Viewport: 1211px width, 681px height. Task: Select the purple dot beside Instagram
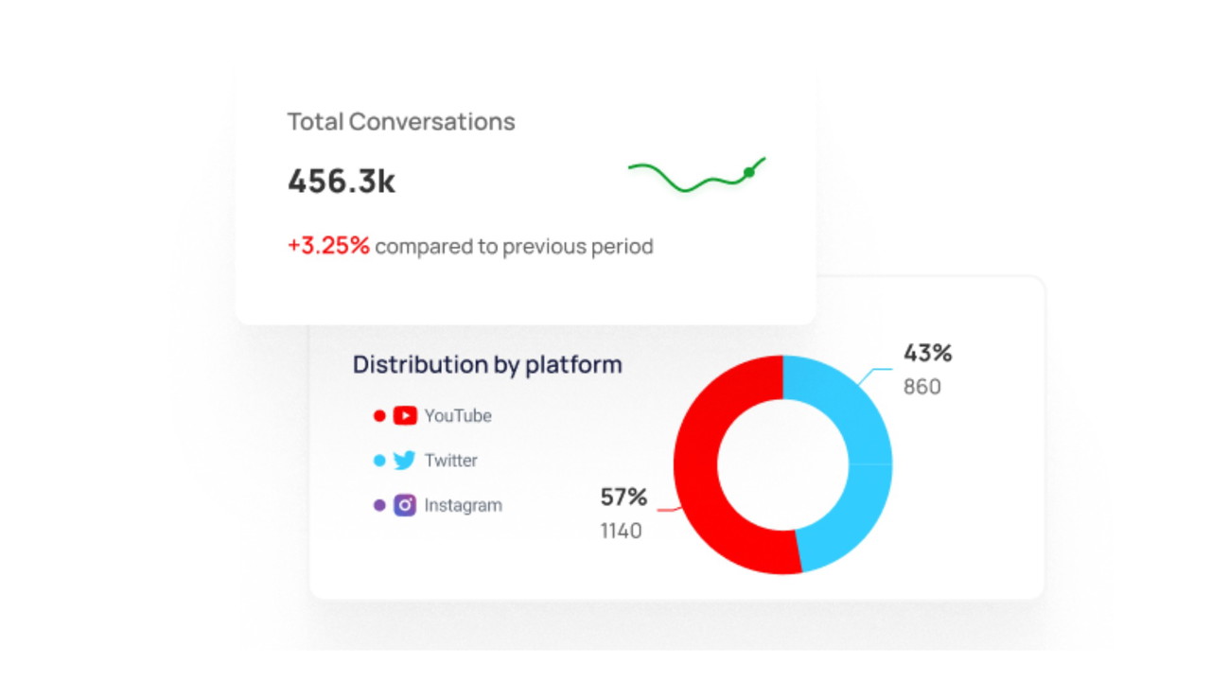pos(379,505)
